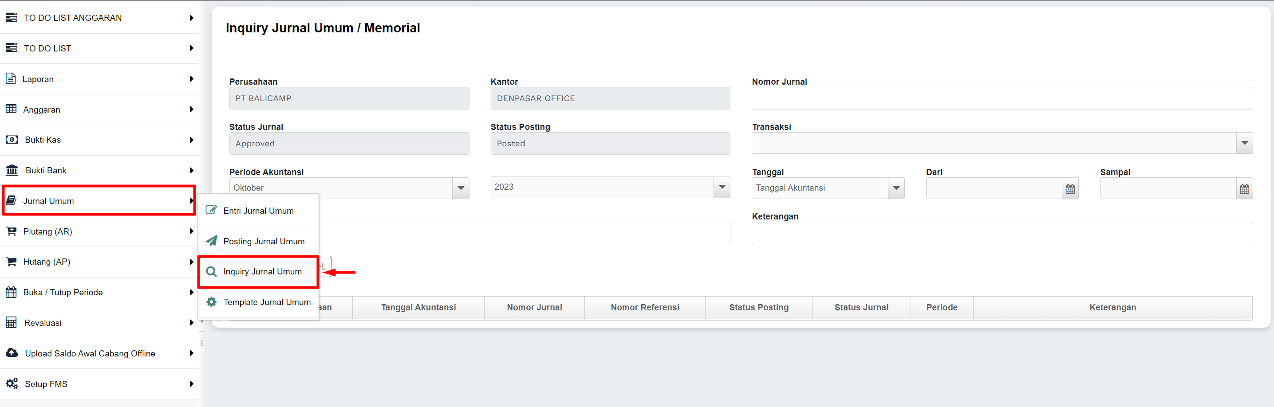Screen dimensions: 1274x407
Task: Click the Upload Saldo Awal cloud icon
Action: pyautogui.click(x=12, y=353)
